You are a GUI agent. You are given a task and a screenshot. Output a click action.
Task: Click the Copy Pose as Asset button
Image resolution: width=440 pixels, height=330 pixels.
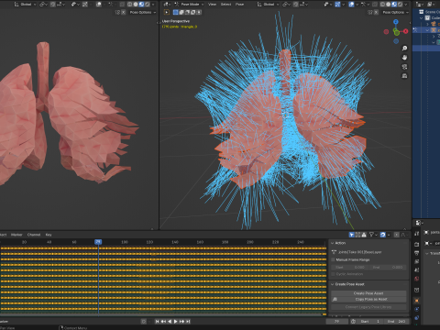pos(368,299)
